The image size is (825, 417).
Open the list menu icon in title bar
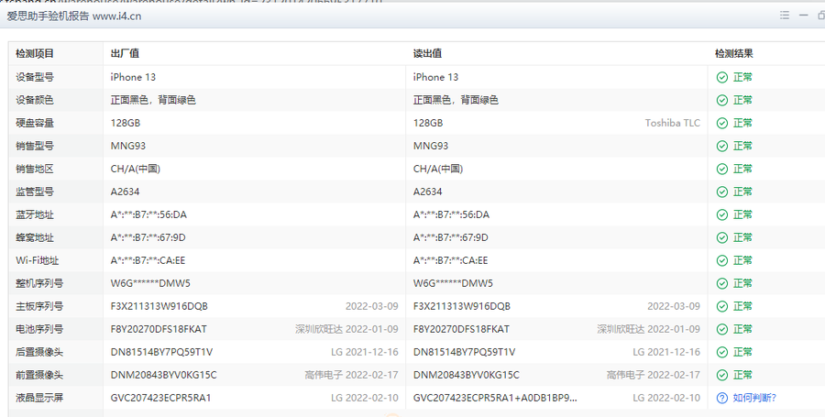tap(785, 16)
